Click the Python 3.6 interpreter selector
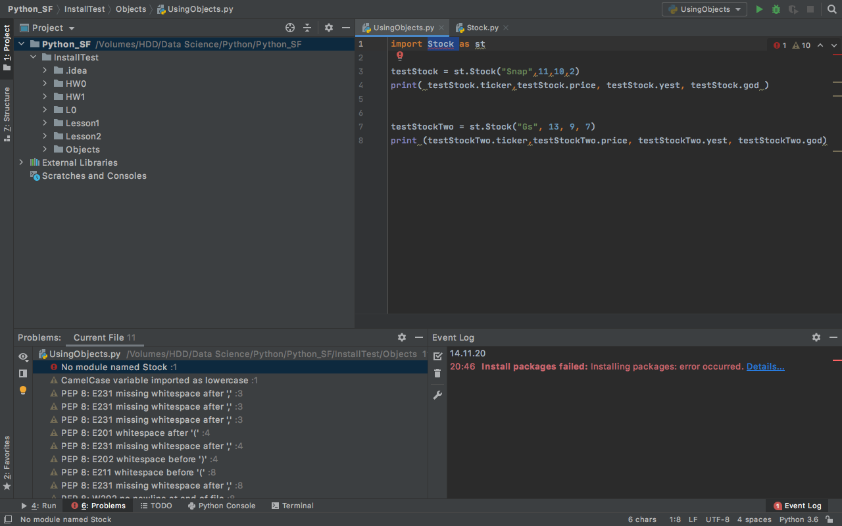The height and width of the screenshot is (526, 842). (x=799, y=519)
